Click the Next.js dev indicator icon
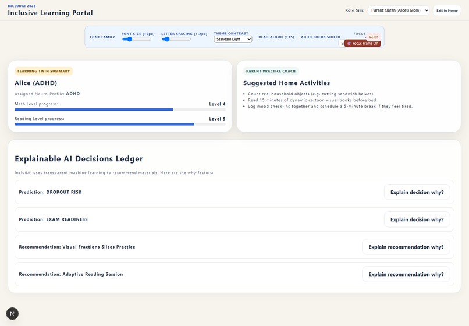This screenshot has width=469, height=326. [x=12, y=313]
